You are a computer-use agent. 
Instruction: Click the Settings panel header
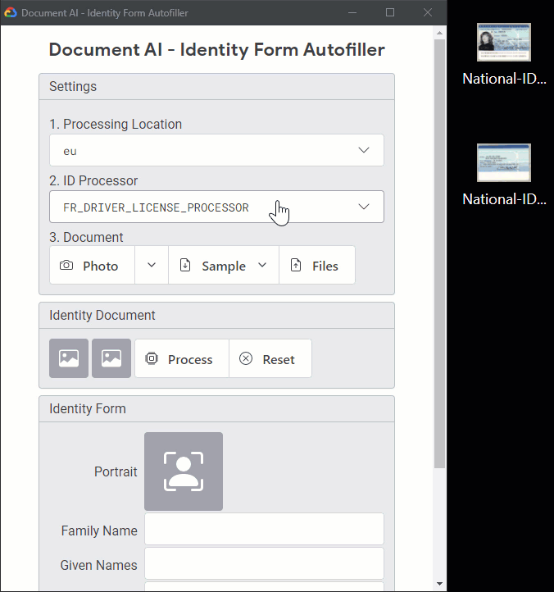tap(216, 87)
